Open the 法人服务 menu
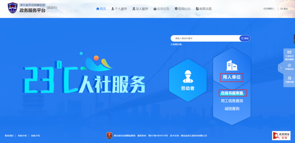 (x=140, y=9)
